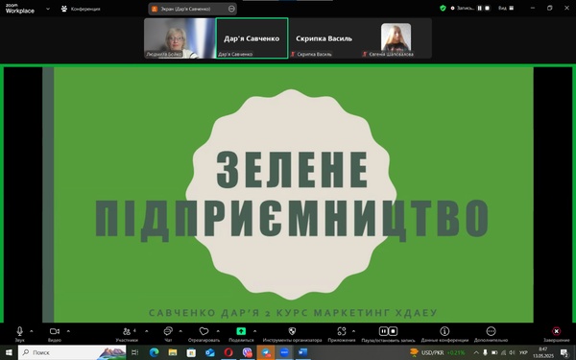
Task: Pause recording in the bottom toolbar
Action: click(x=383, y=331)
